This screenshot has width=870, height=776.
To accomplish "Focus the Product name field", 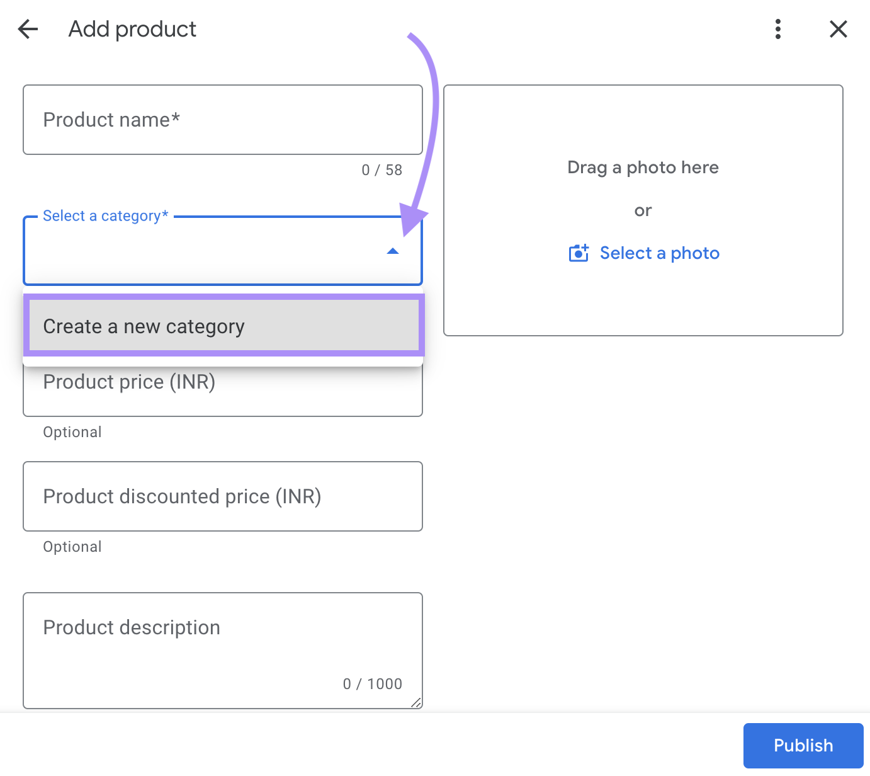I will [223, 120].
